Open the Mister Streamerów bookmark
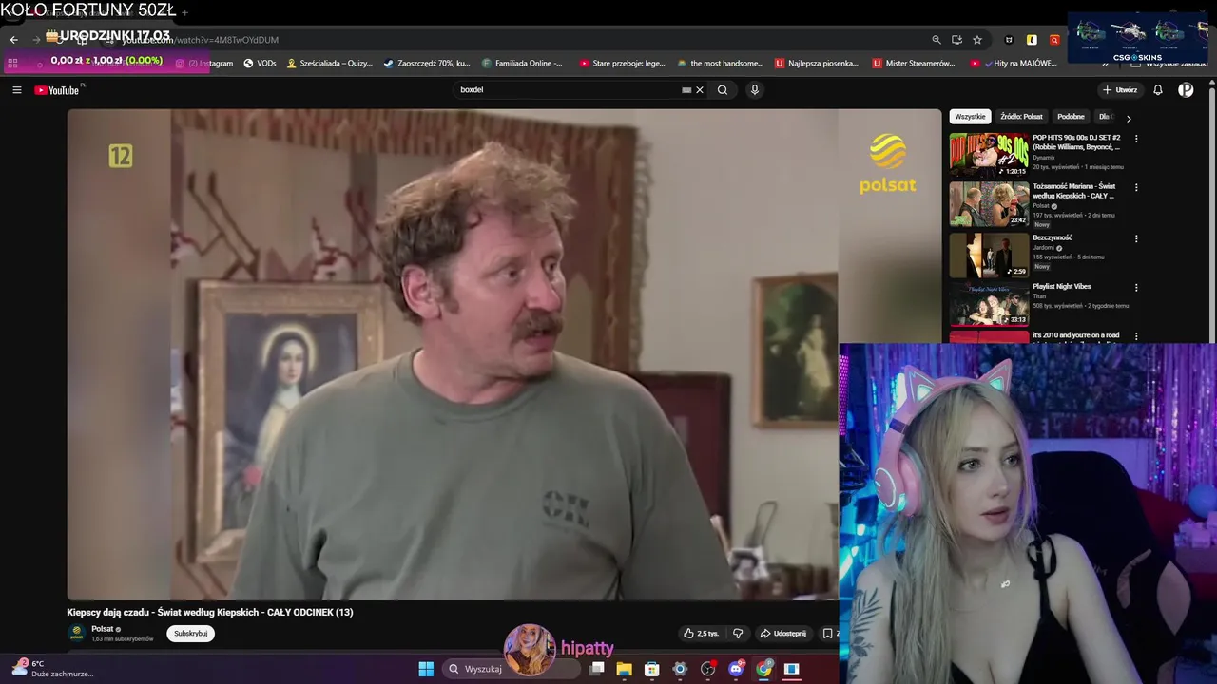The height and width of the screenshot is (684, 1217). pyautogui.click(x=913, y=64)
